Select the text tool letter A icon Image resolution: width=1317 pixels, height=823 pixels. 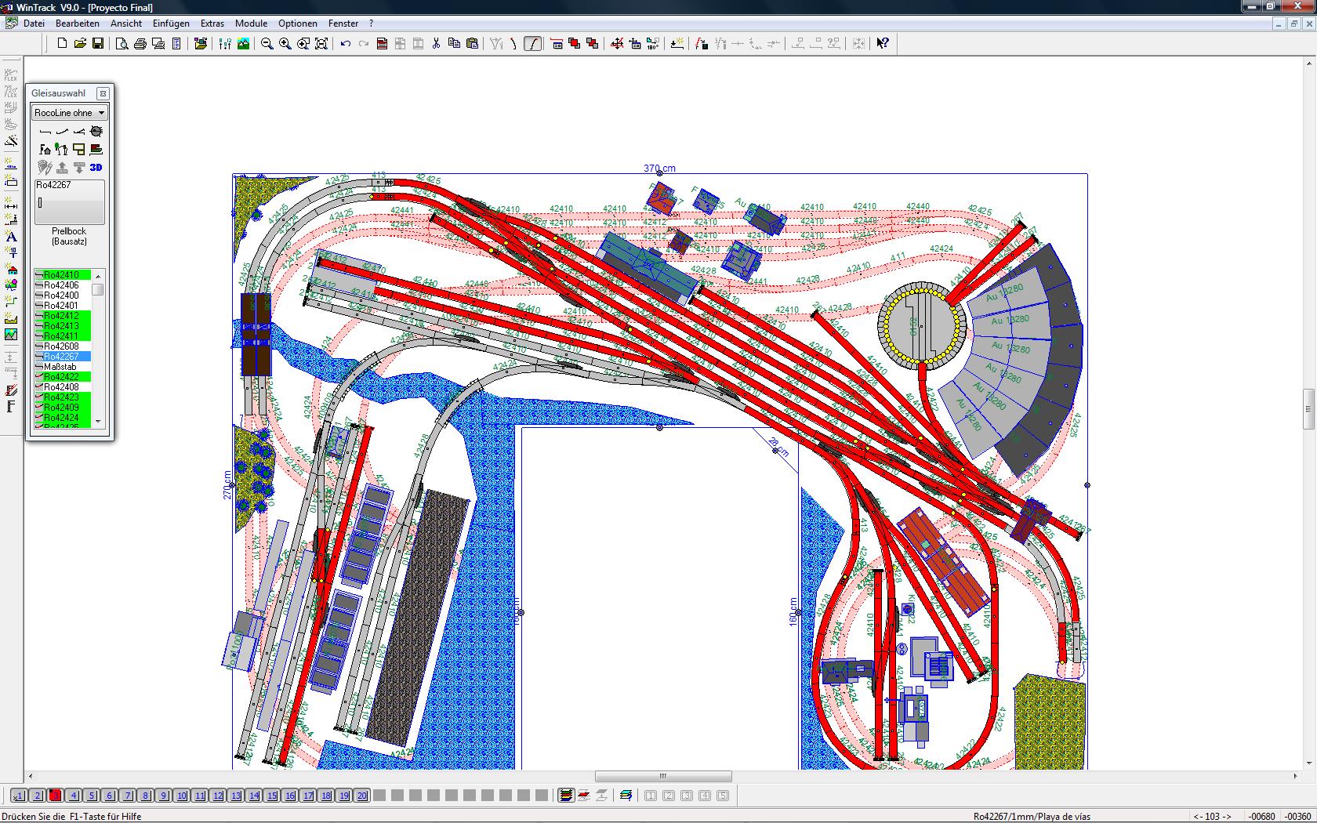(11, 236)
